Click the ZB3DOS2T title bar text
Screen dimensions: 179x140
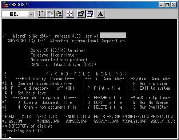(19, 5)
